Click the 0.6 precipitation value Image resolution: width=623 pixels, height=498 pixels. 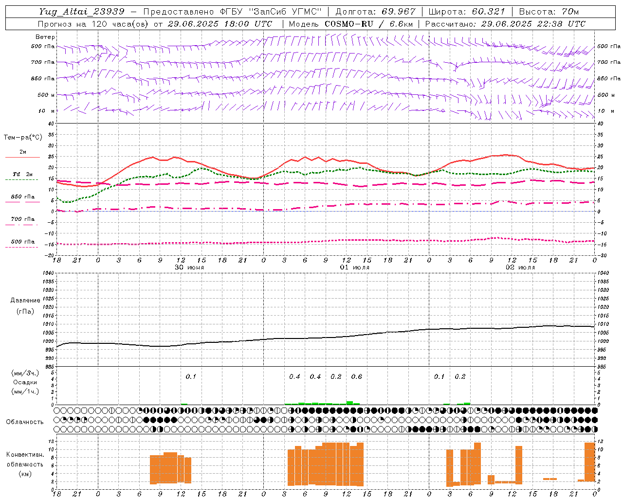click(x=357, y=376)
